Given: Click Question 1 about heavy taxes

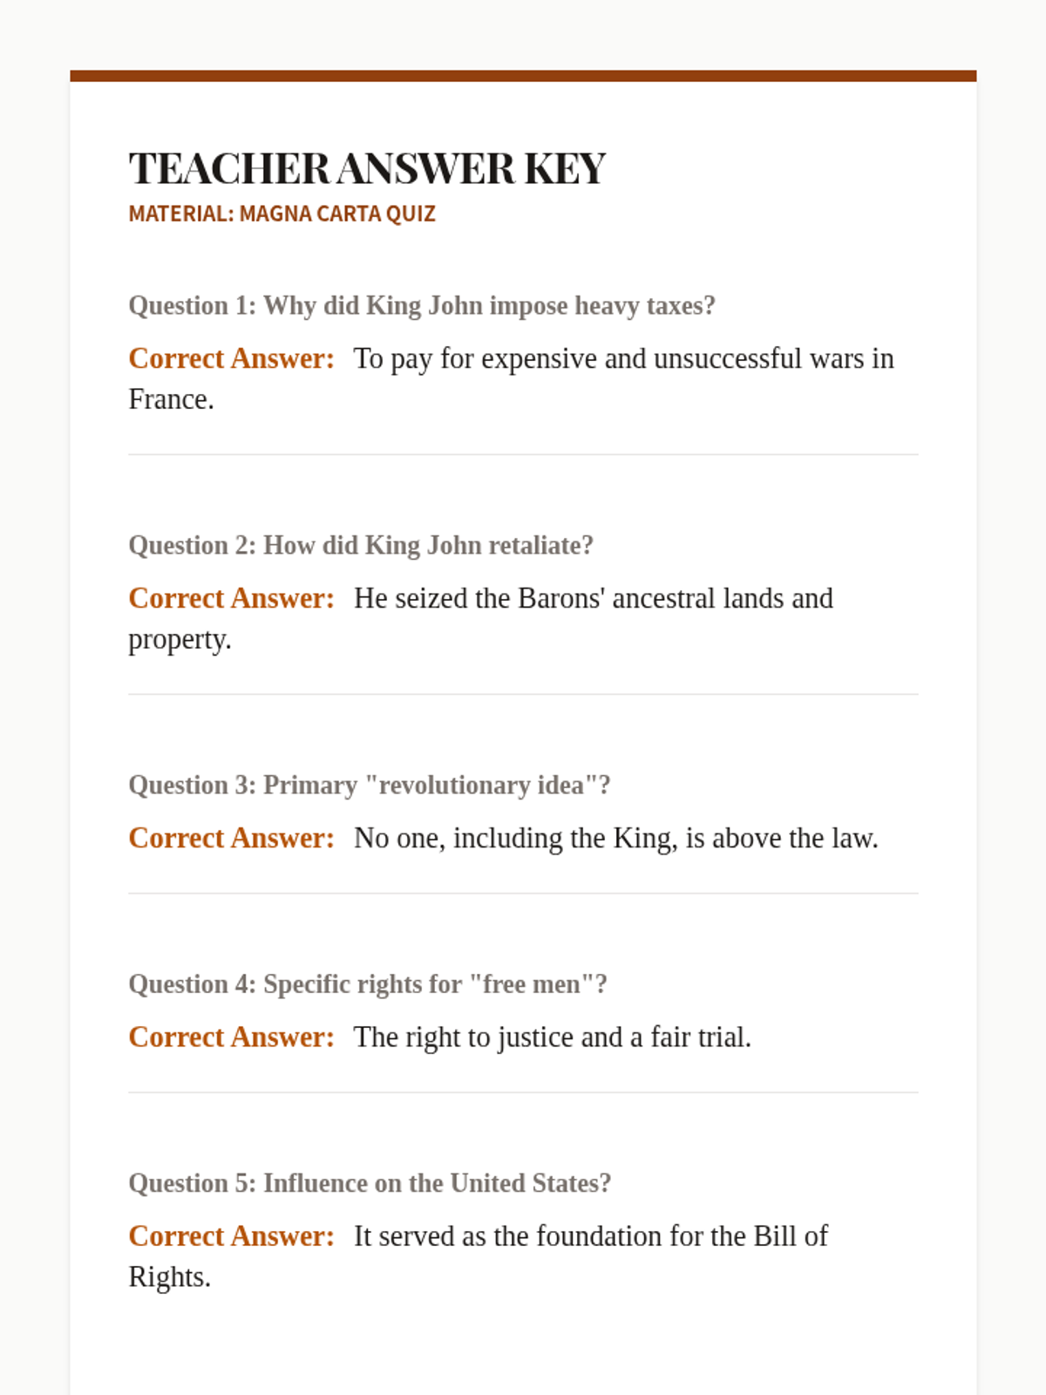Looking at the screenshot, I should coord(422,306).
